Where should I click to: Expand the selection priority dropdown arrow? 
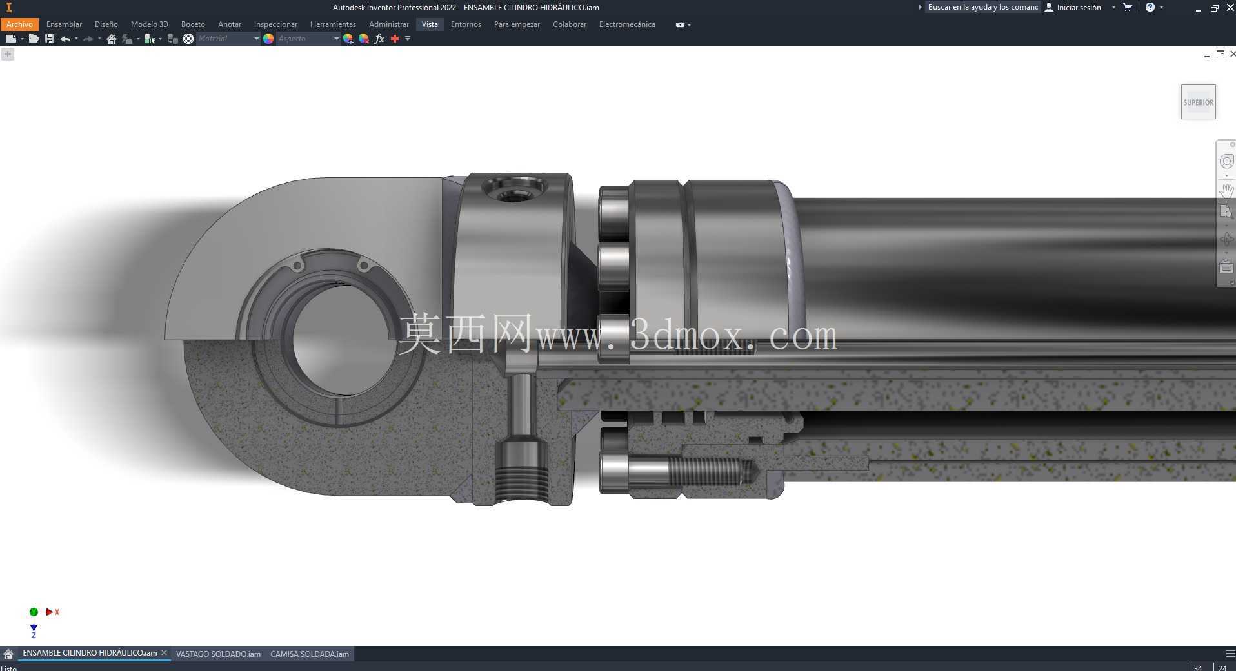click(x=160, y=39)
